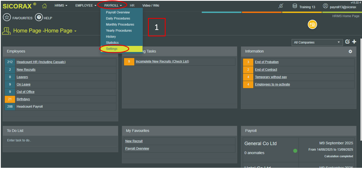Expand the All Companies dropdown
Viewport: 362px width, 169px height.
318,42
